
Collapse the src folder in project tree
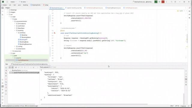pos(7,14)
